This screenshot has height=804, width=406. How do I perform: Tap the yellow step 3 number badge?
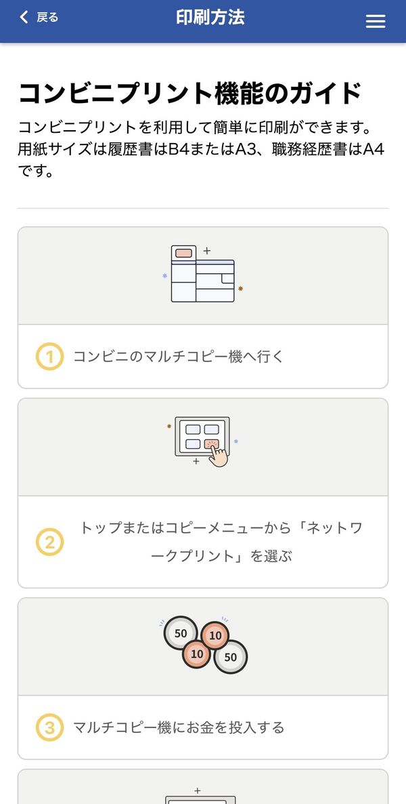[49, 727]
